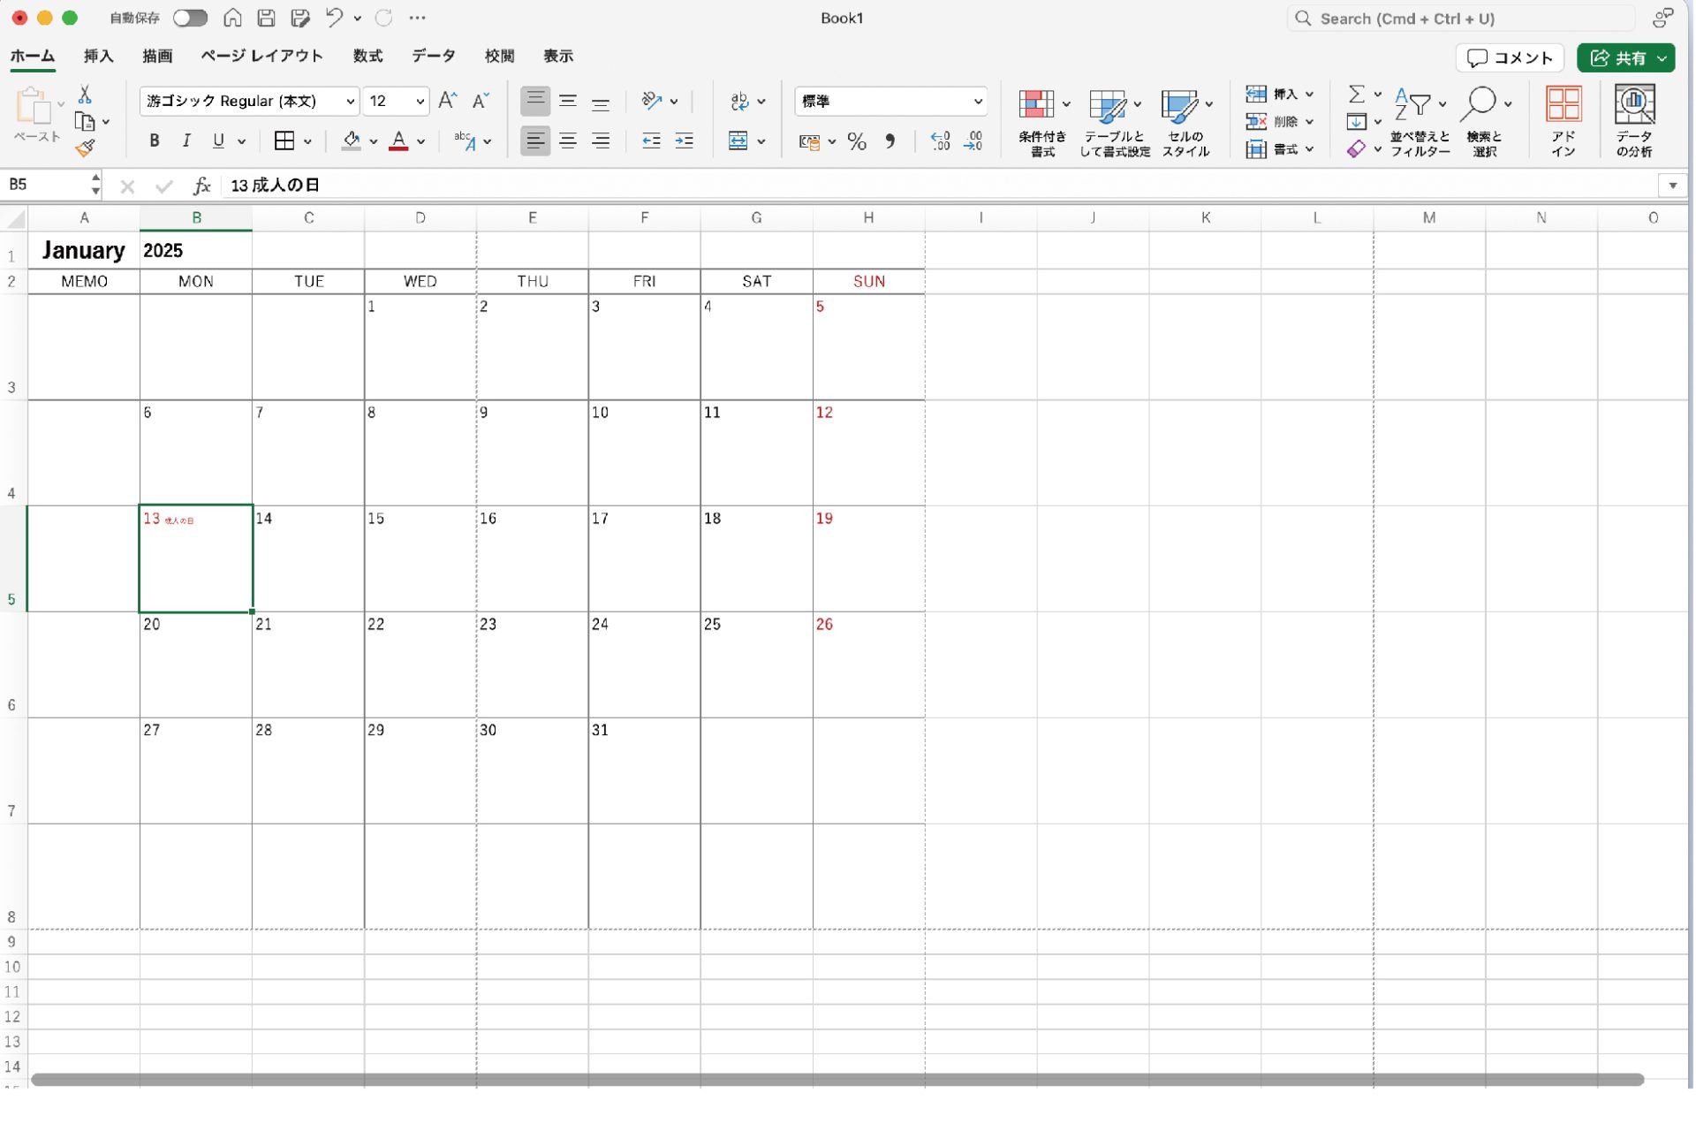Click the increase font size icon
The width and height of the screenshot is (1696, 1131).
point(448,101)
